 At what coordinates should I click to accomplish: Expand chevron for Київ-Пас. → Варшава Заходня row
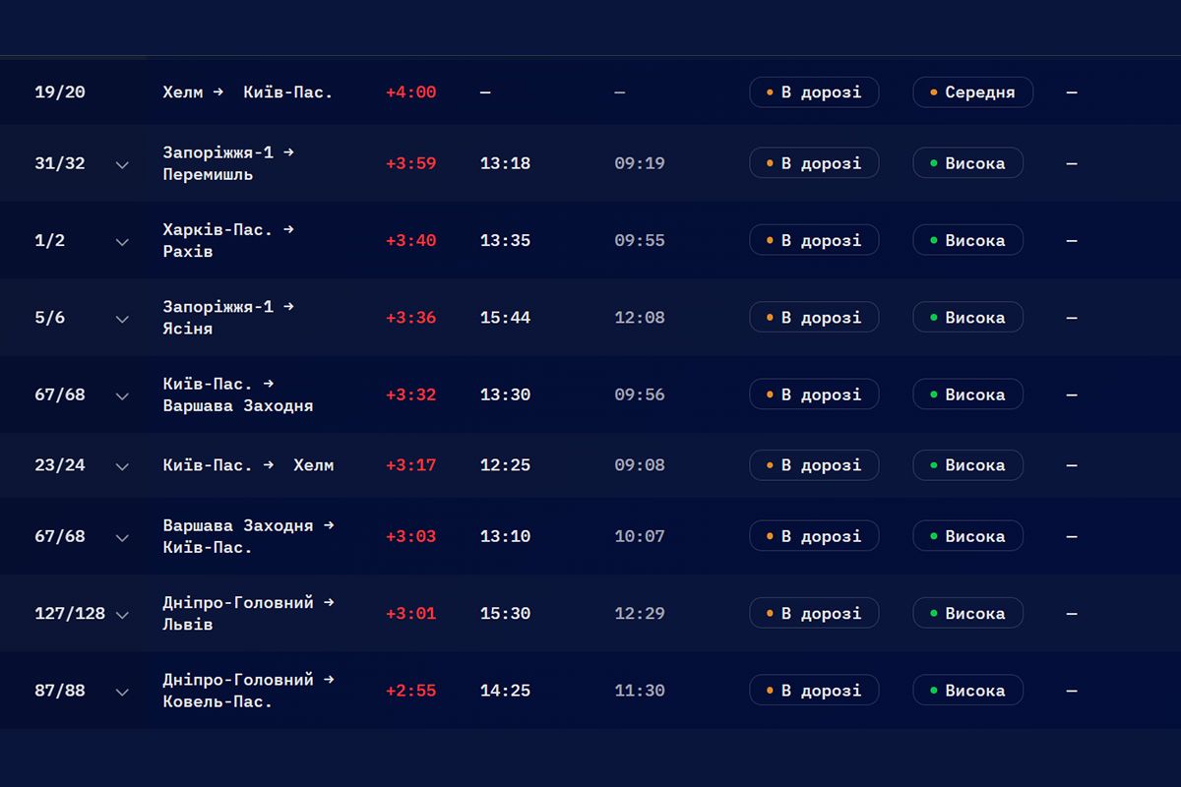pos(122,395)
